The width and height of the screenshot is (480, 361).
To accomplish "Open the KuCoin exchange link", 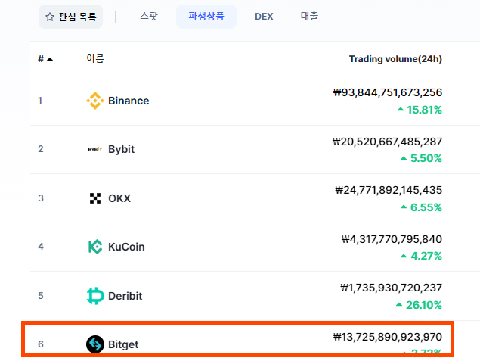I will (126, 247).
